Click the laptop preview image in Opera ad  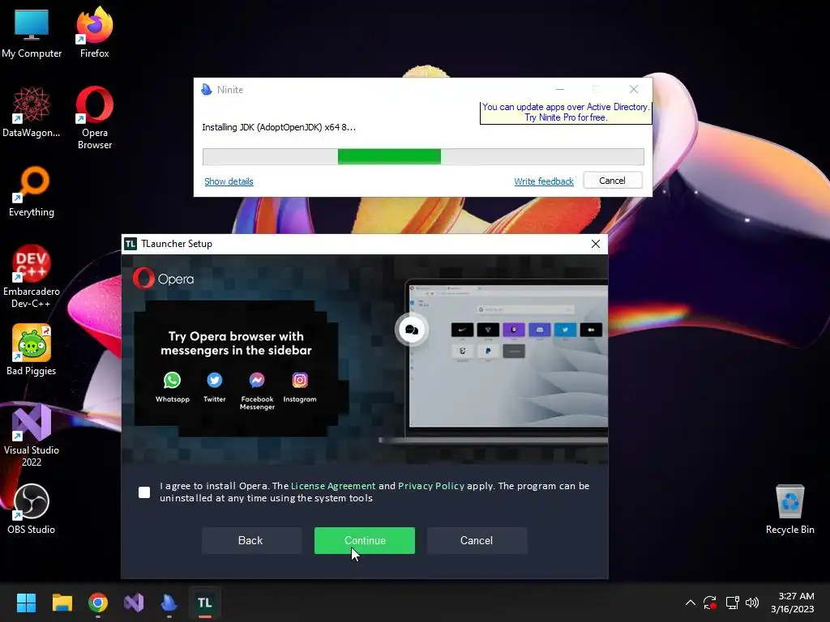[x=495, y=362]
